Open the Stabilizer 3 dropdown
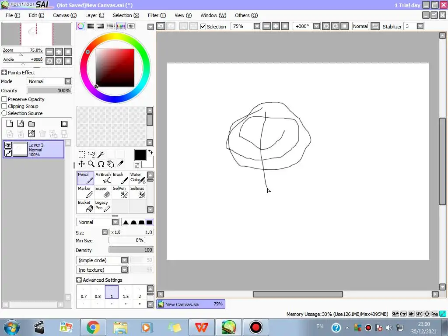The width and height of the screenshot is (448, 336). click(420, 26)
